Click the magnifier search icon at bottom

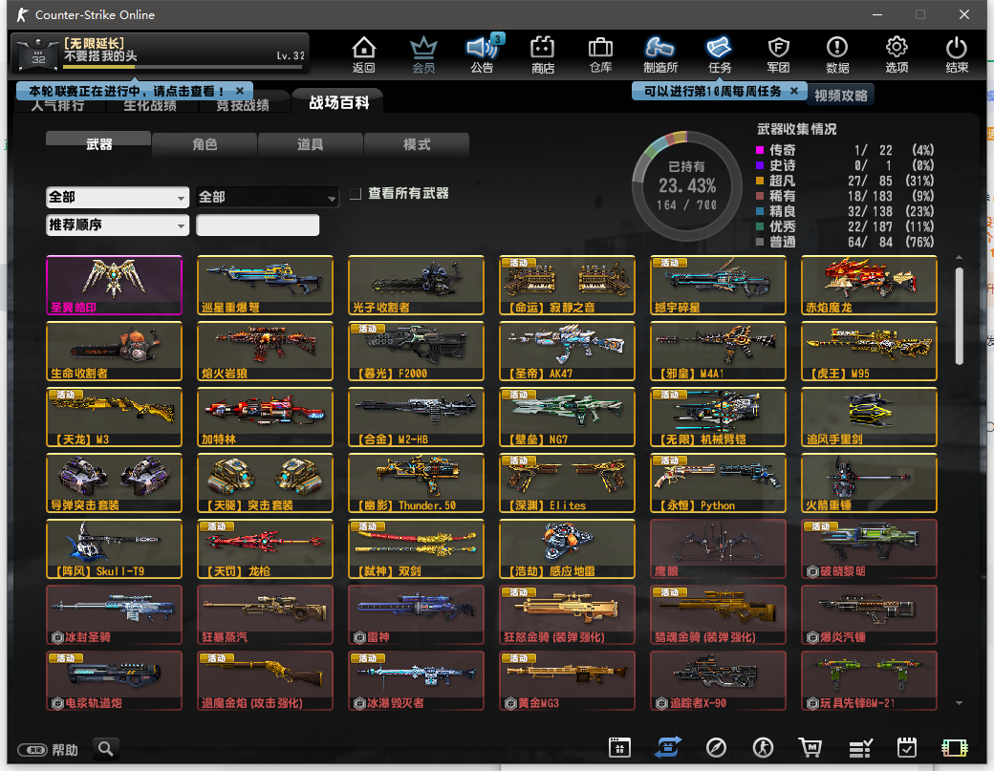(106, 749)
